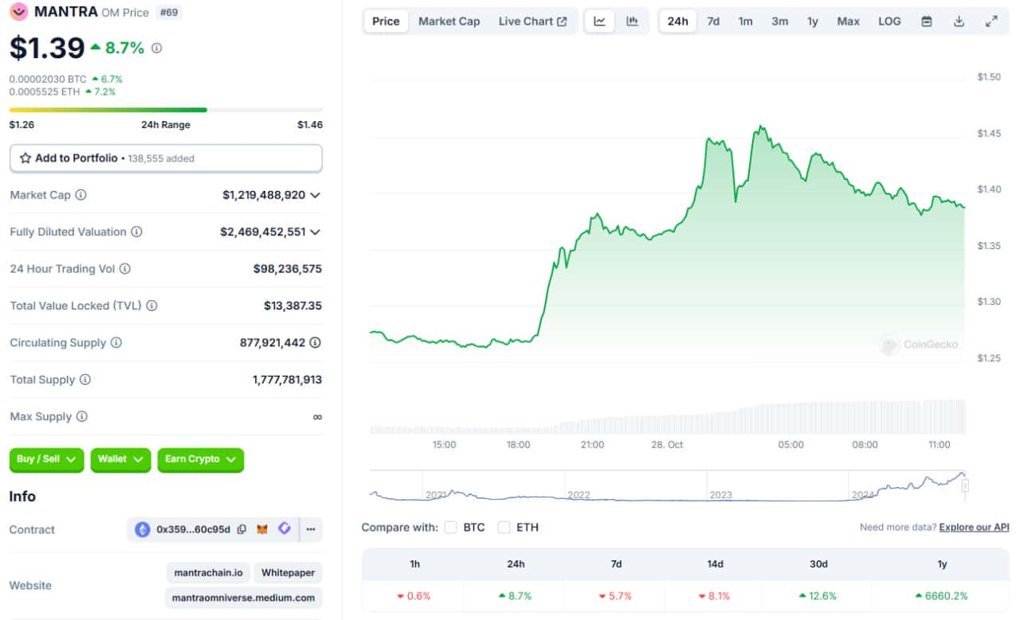Viewport: 1020px width, 620px height.
Task: Click the $1.39 current price
Action: (x=47, y=49)
